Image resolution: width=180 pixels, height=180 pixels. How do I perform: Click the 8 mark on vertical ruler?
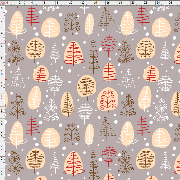click(x=2, y=58)
